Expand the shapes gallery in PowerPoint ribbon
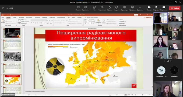The height and width of the screenshot is (97, 183). point(95,23)
